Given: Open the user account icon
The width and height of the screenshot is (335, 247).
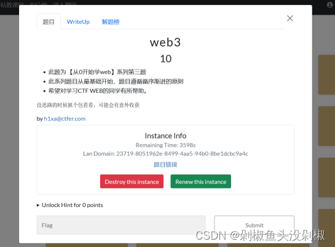Looking at the screenshot, I should coord(330,5).
